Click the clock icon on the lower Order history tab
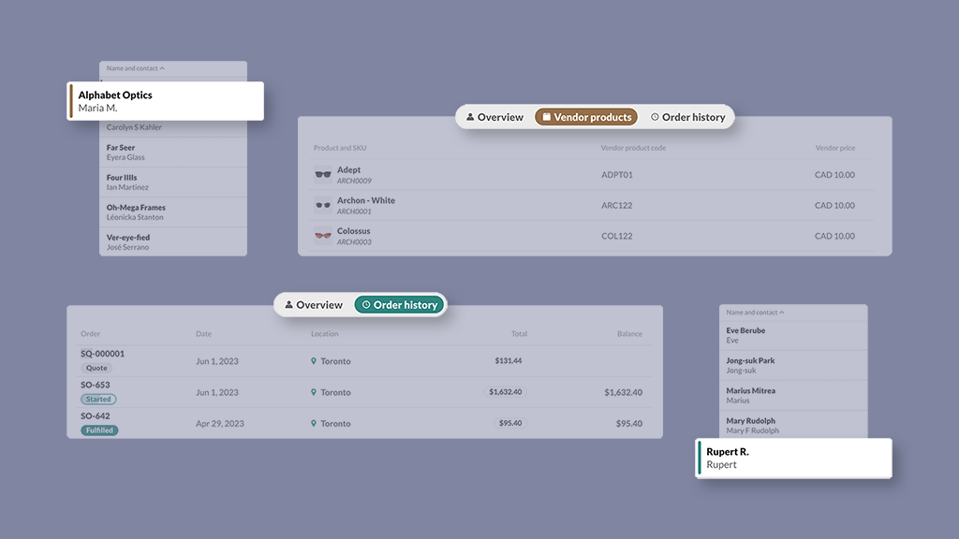959x539 pixels. (x=365, y=304)
